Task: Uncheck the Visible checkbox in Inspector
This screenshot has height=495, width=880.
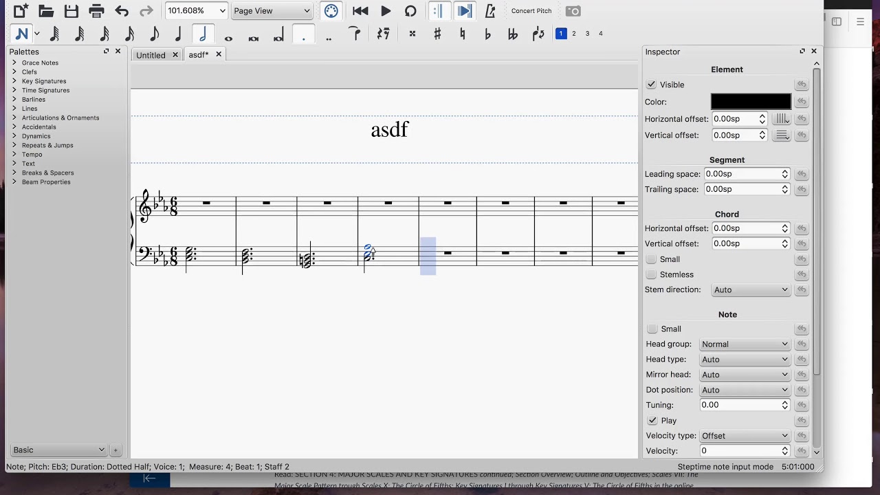Action: tap(651, 85)
